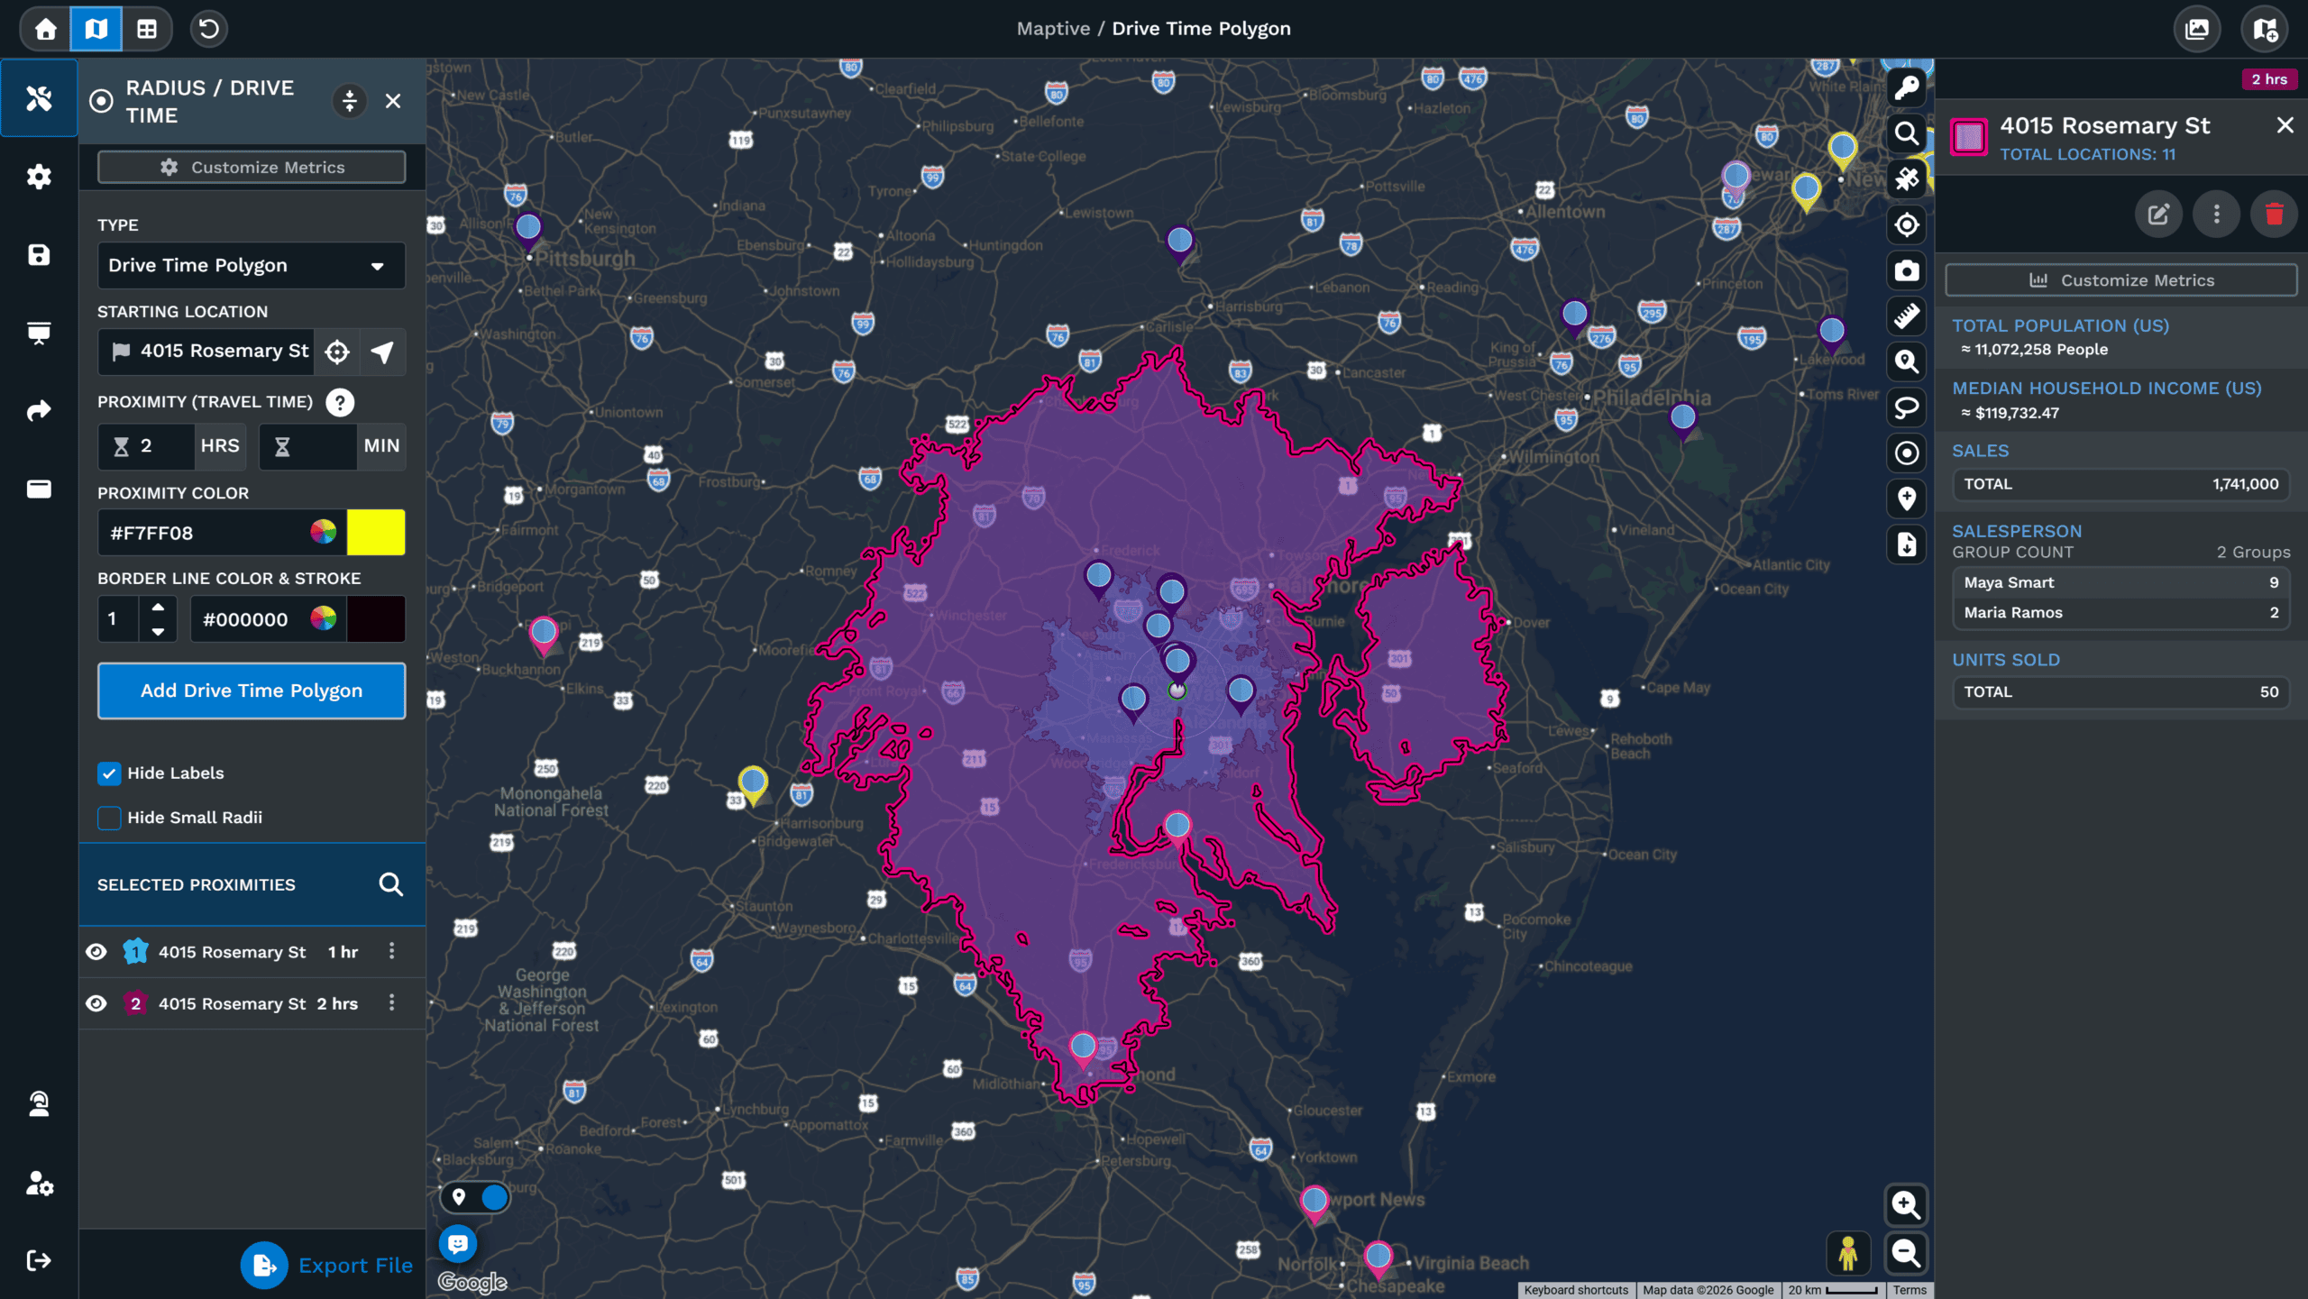Zoom in on the map
Screen dimensions: 2308x1299
click(x=1905, y=1204)
